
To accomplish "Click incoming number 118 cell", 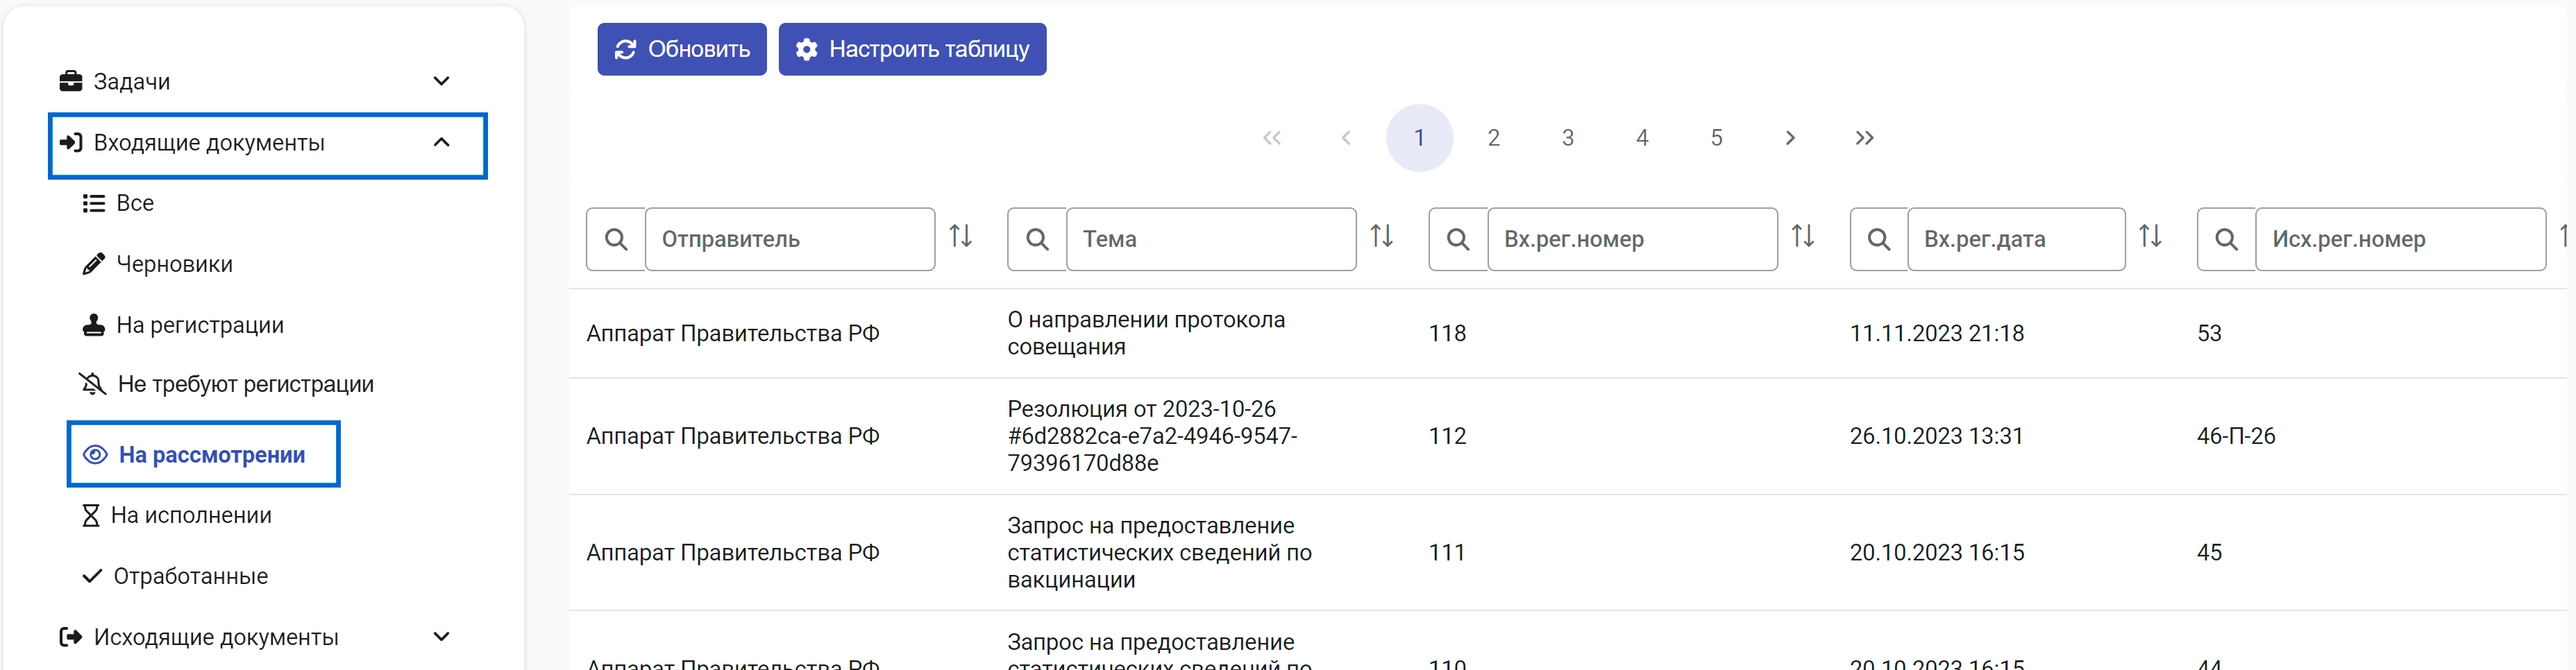I will (x=1447, y=334).
